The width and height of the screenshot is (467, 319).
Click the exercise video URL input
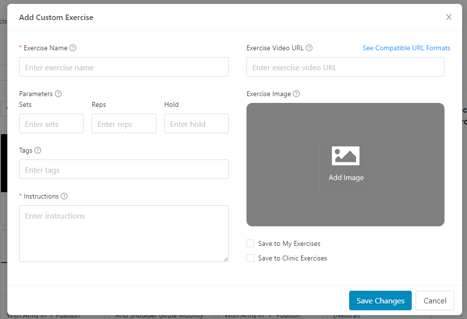[345, 67]
